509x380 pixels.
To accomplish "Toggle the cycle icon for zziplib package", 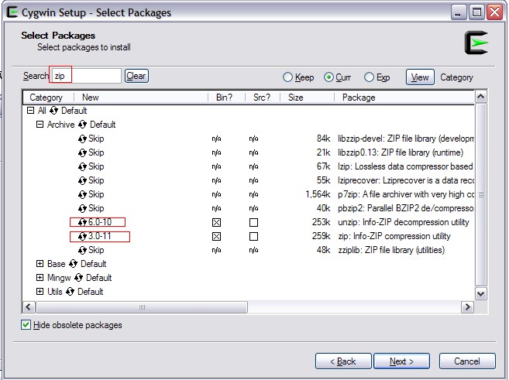I will point(82,250).
